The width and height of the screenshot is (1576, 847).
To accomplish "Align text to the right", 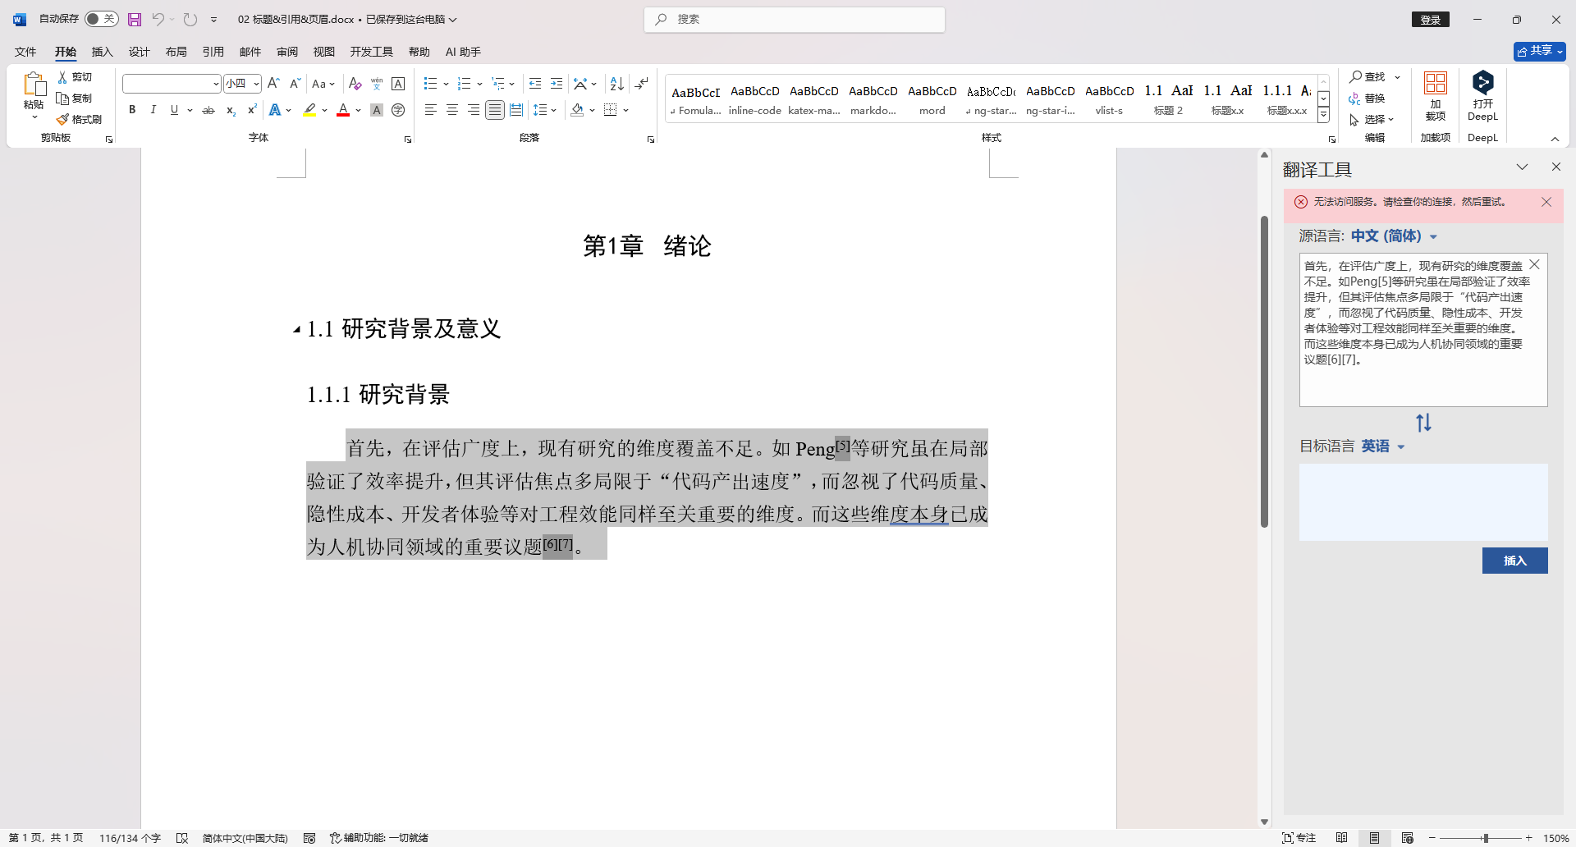I will coord(473,110).
